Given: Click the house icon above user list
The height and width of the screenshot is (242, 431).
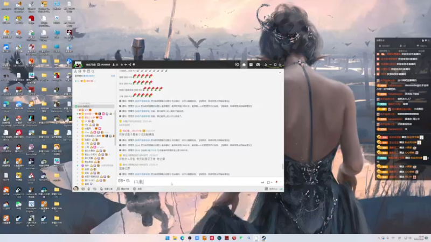Looking at the screenshot, I should pyautogui.click(x=80, y=72).
